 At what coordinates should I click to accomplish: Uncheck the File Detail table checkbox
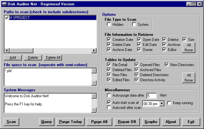pos(109,65)
